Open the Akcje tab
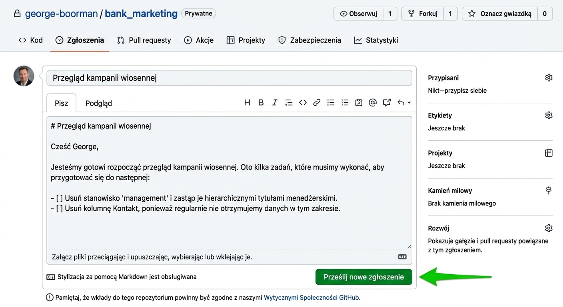The image size is (563, 307). (199, 40)
